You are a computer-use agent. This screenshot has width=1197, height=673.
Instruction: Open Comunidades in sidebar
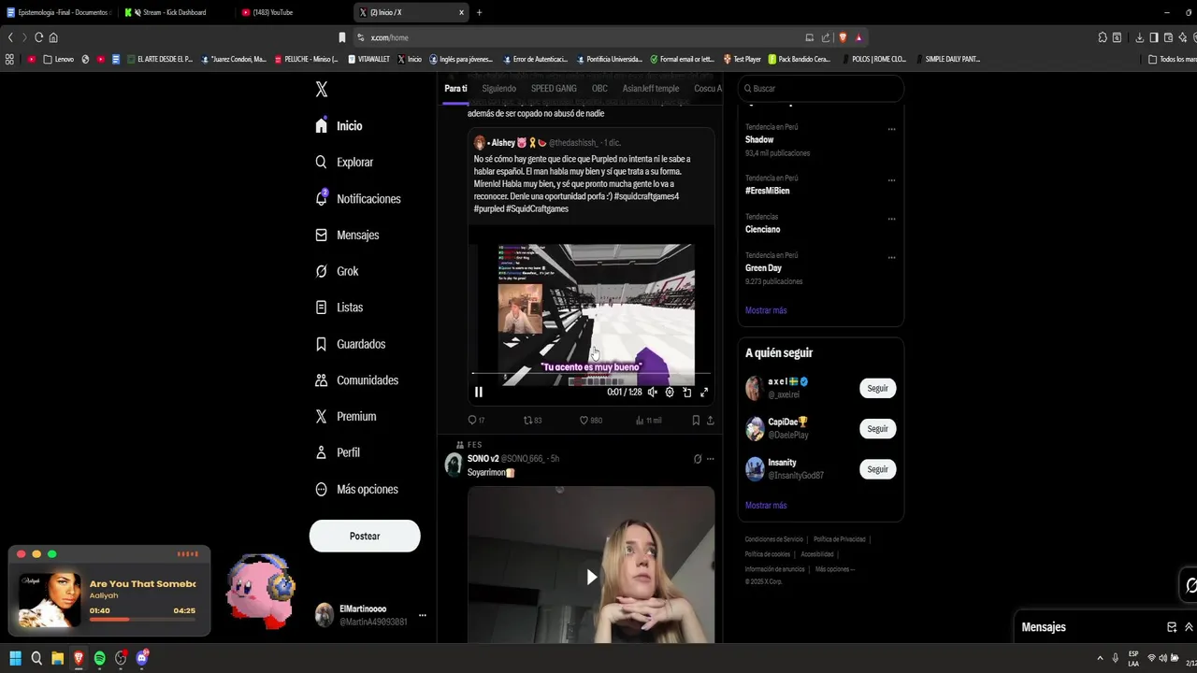pyautogui.click(x=356, y=379)
